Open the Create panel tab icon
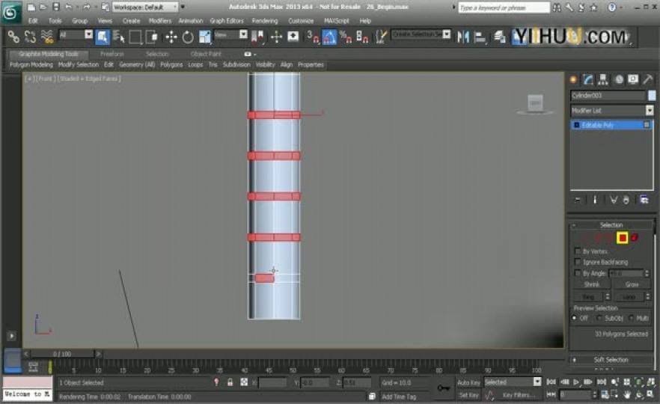The image size is (660, 404). [x=573, y=79]
